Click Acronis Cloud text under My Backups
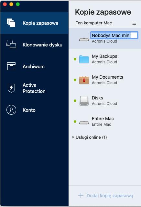Viewport: 141px width, 207px height. (104, 62)
